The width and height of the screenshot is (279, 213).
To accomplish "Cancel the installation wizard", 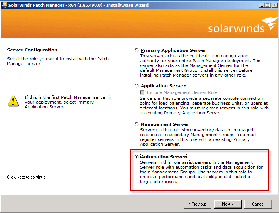I will pos(258,204).
